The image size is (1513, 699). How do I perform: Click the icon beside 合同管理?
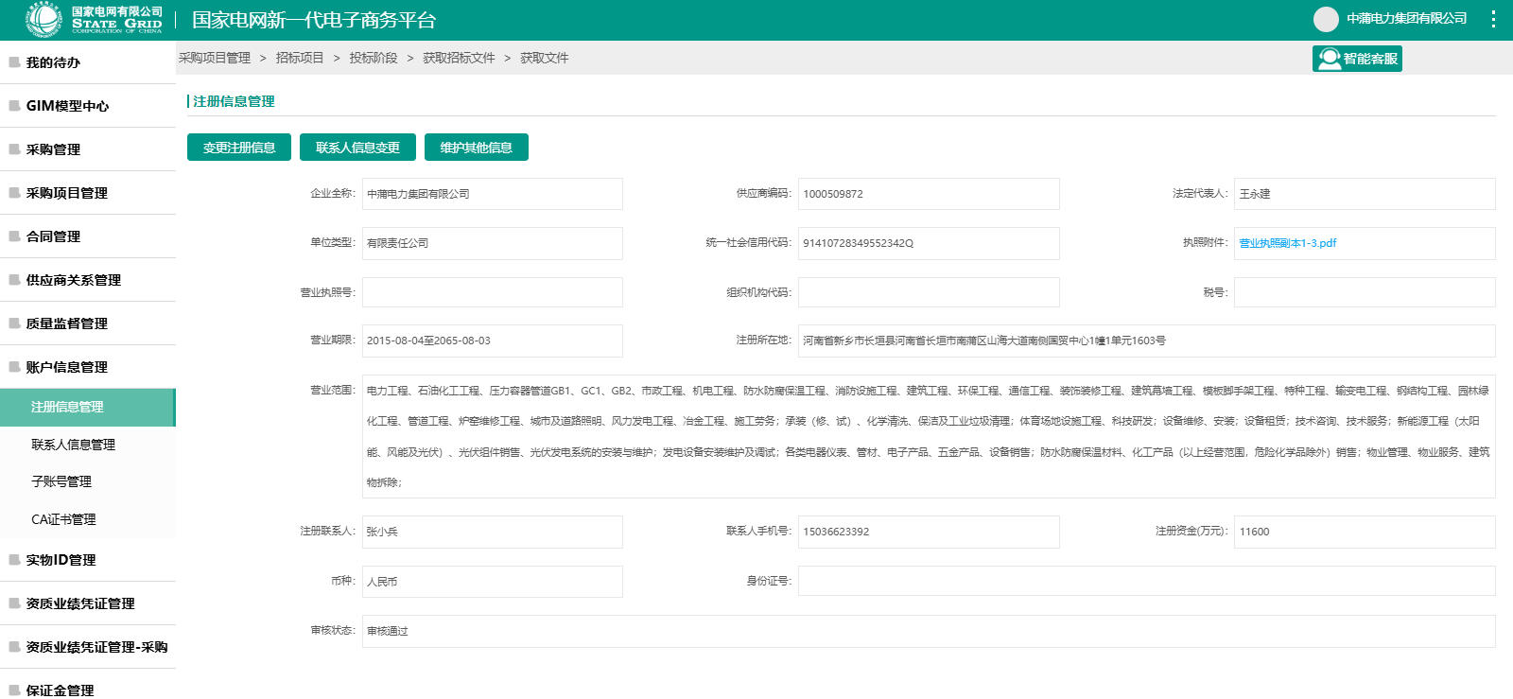14,236
